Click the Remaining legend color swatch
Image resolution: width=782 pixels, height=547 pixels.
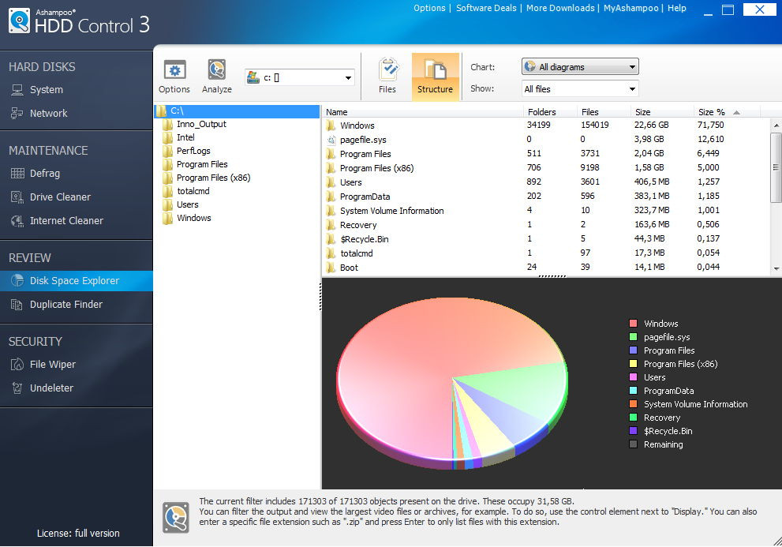click(x=634, y=444)
